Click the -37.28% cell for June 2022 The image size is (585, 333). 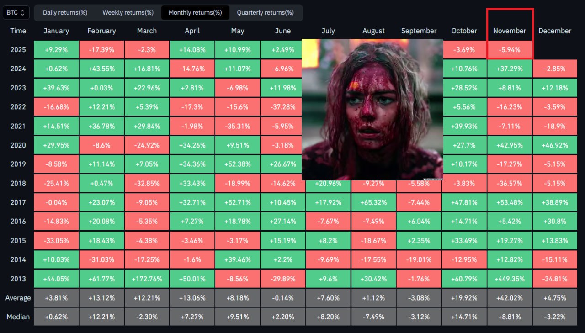click(283, 107)
